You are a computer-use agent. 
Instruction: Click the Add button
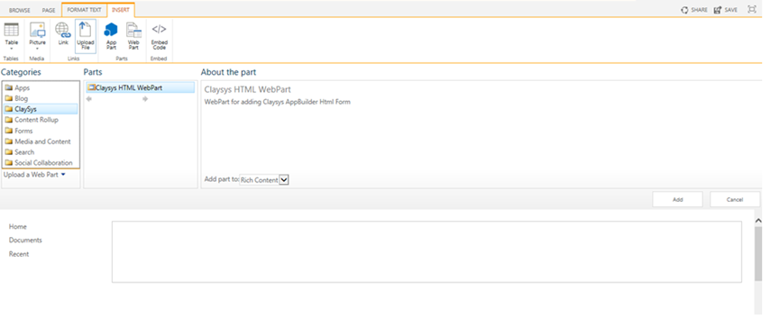click(x=678, y=199)
